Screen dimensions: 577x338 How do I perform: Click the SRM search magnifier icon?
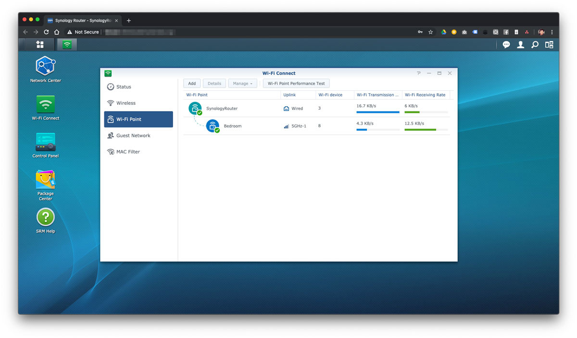[535, 45]
